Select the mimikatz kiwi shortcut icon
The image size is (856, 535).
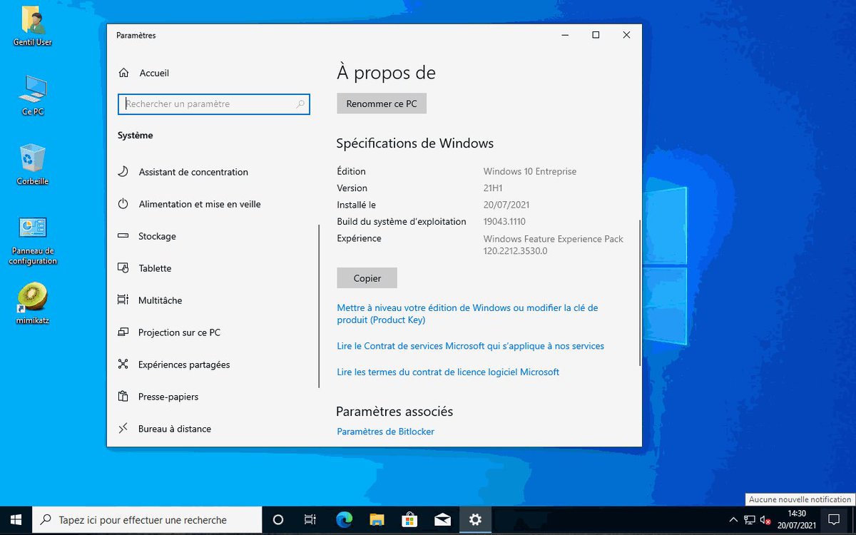(x=33, y=297)
